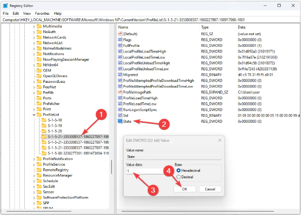Viewport: 301px width, 216px height.
Task: Expand the Multimedia tree node
Action: click(34, 26)
